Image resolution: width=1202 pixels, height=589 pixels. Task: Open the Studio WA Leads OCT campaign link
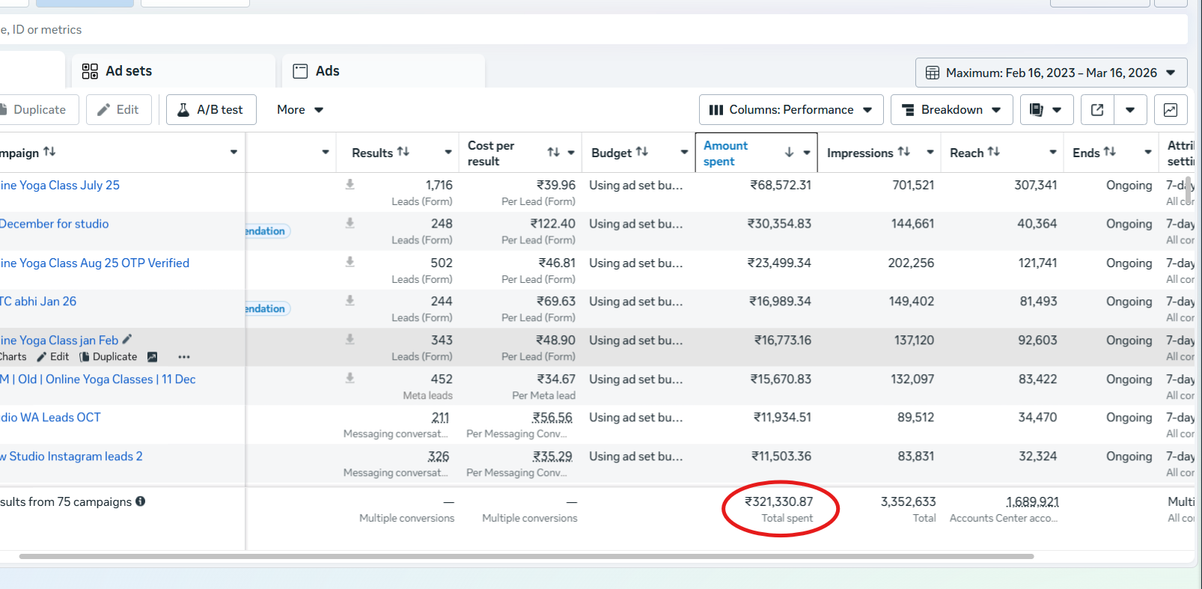(x=51, y=418)
